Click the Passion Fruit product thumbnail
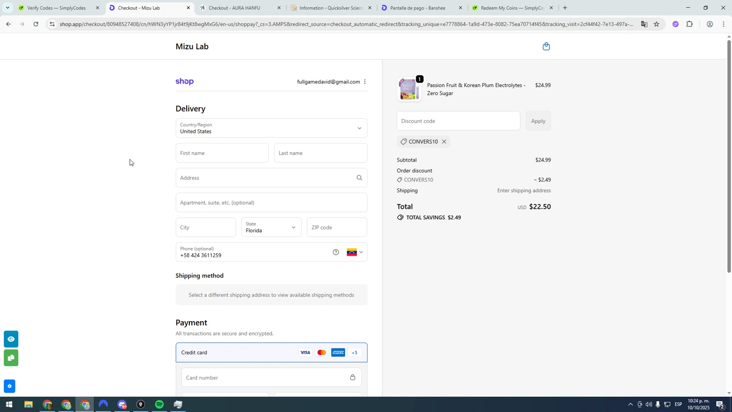This screenshot has height=412, width=732. pos(408,90)
